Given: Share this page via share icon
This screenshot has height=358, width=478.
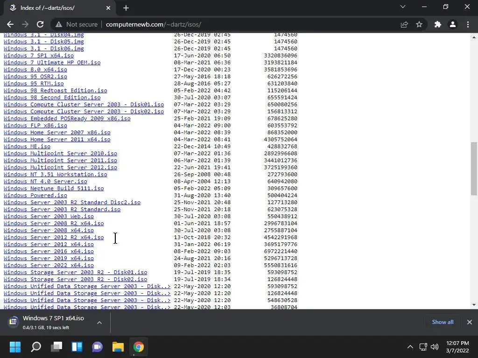Looking at the screenshot, I should (x=404, y=24).
